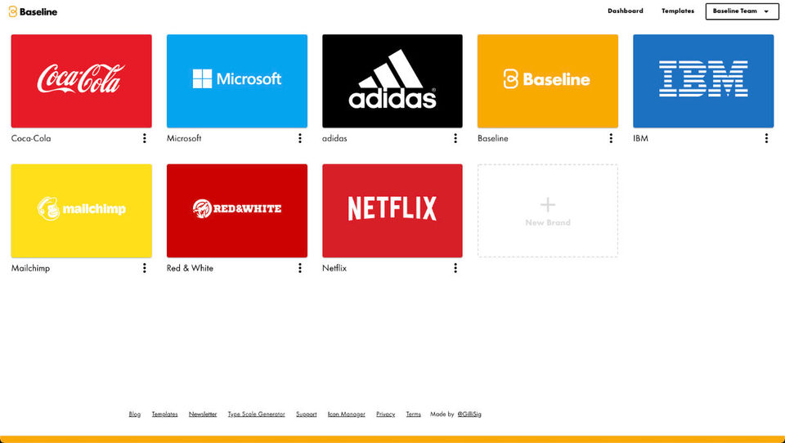Click the Baseline name label below orange card
The width and height of the screenshot is (785, 443).
click(493, 138)
